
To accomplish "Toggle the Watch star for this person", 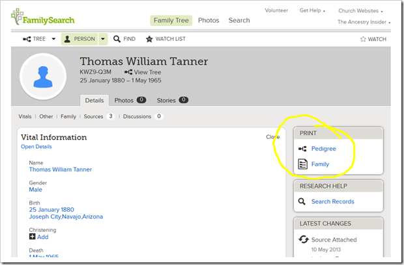I will coord(363,39).
